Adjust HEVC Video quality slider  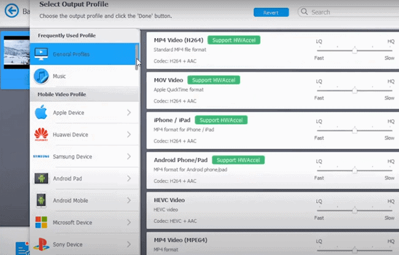[x=354, y=210]
